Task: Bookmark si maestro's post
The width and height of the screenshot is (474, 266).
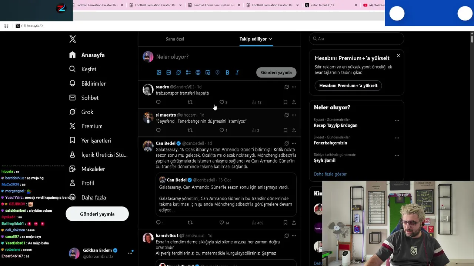Action: point(285,130)
